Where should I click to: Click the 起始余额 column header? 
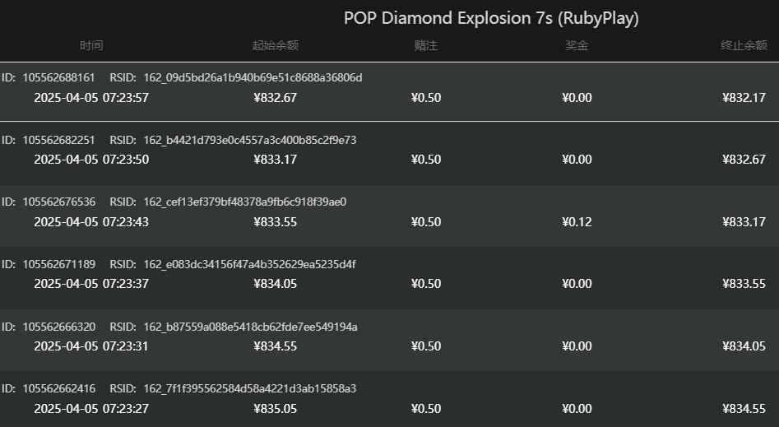tap(275, 46)
